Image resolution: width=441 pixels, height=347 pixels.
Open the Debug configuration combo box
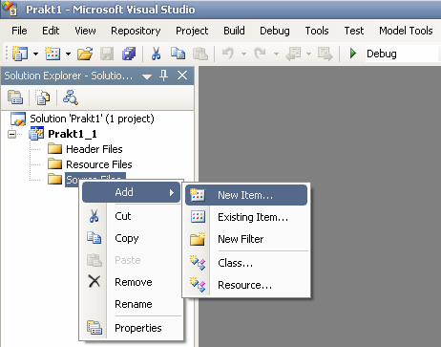[402, 54]
